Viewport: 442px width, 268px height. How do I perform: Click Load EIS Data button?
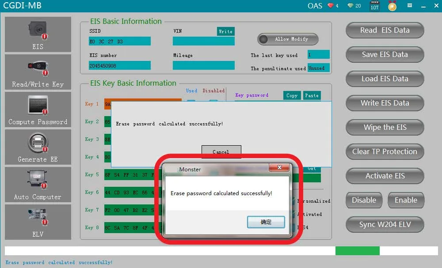pos(385,79)
